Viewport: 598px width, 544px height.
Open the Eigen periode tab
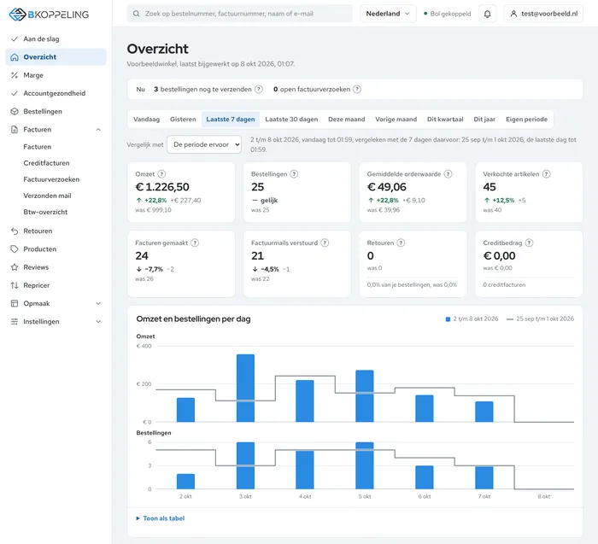click(527, 120)
